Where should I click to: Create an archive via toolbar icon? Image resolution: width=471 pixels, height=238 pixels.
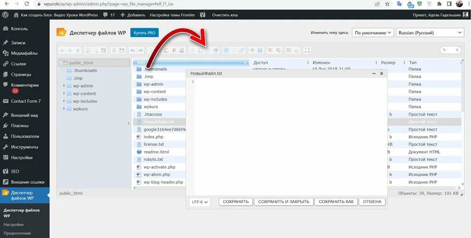pos(278,50)
